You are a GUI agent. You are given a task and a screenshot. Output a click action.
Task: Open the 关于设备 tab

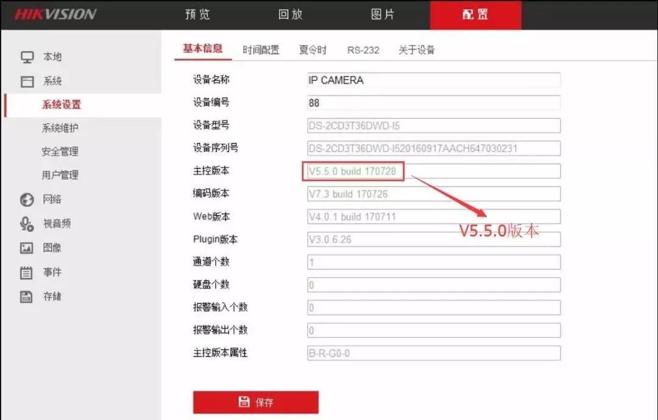point(417,50)
